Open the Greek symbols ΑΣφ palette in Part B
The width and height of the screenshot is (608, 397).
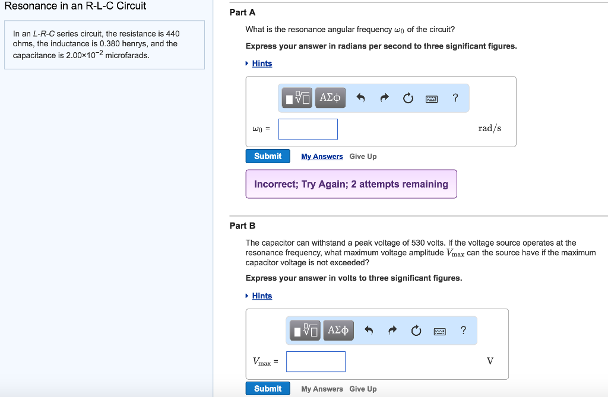[x=338, y=330]
